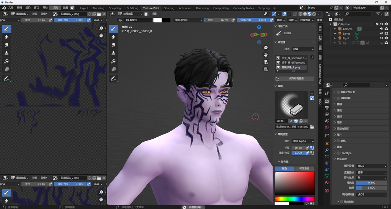Click the folder icon beside the brush icon path
The image size is (391, 209).
tap(312, 127)
